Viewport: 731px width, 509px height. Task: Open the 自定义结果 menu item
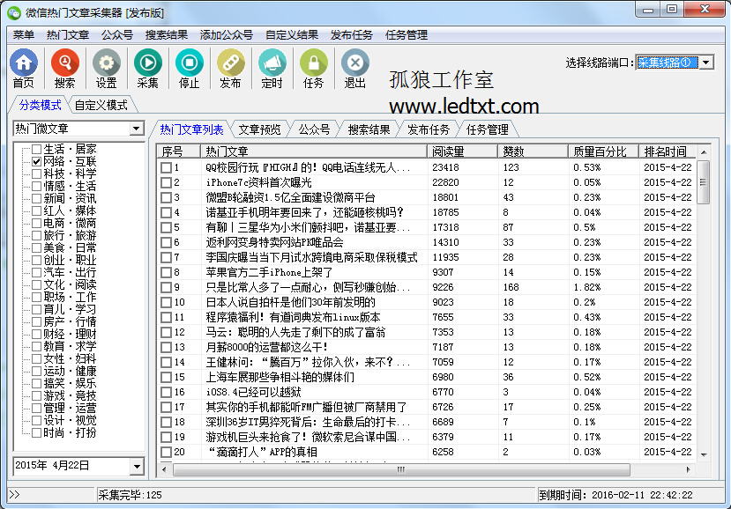click(292, 35)
